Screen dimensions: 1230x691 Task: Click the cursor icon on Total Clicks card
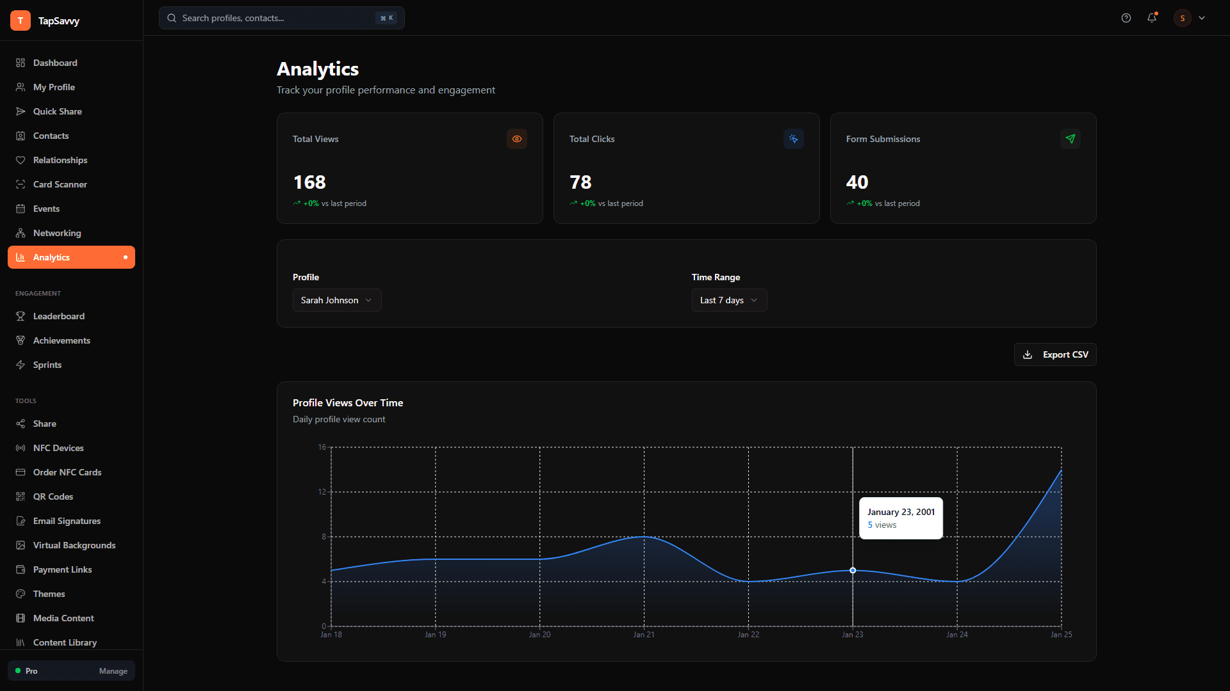pos(794,139)
